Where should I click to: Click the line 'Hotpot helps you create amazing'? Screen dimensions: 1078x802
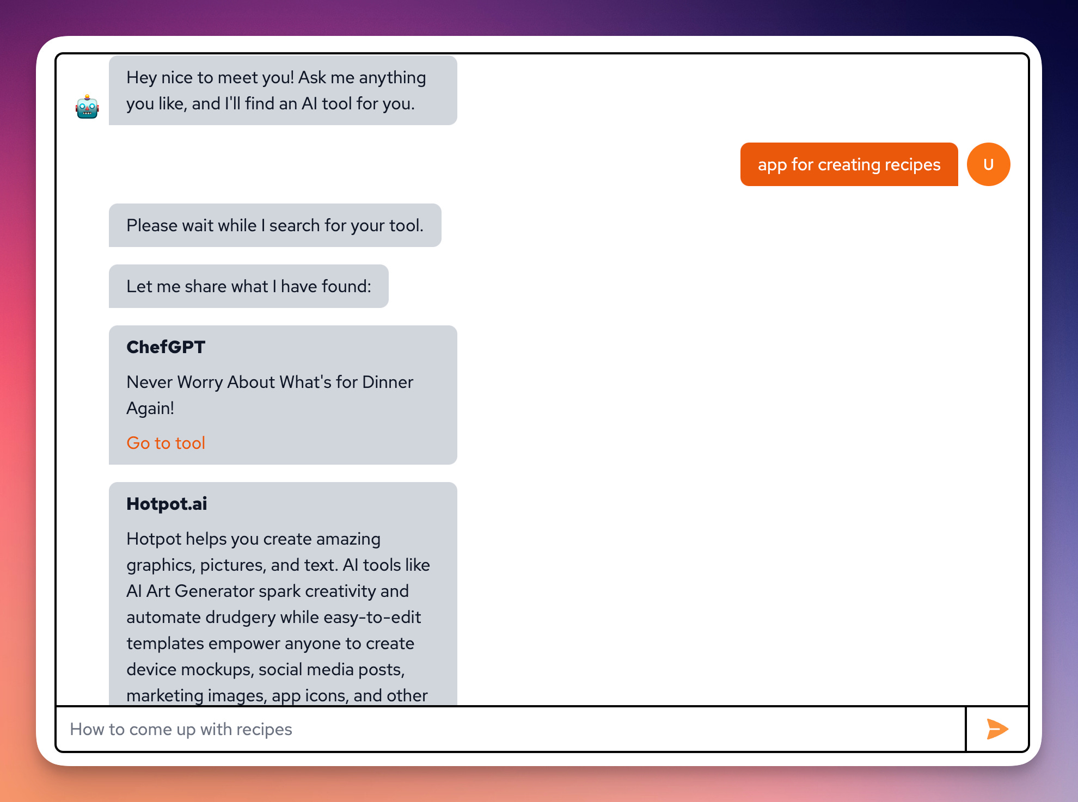pos(253,539)
